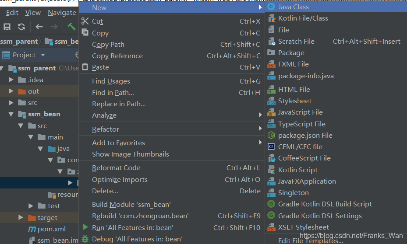Click the Cut scissors icon
This screenshot has height=244, width=407.
pyautogui.click(x=85, y=21)
